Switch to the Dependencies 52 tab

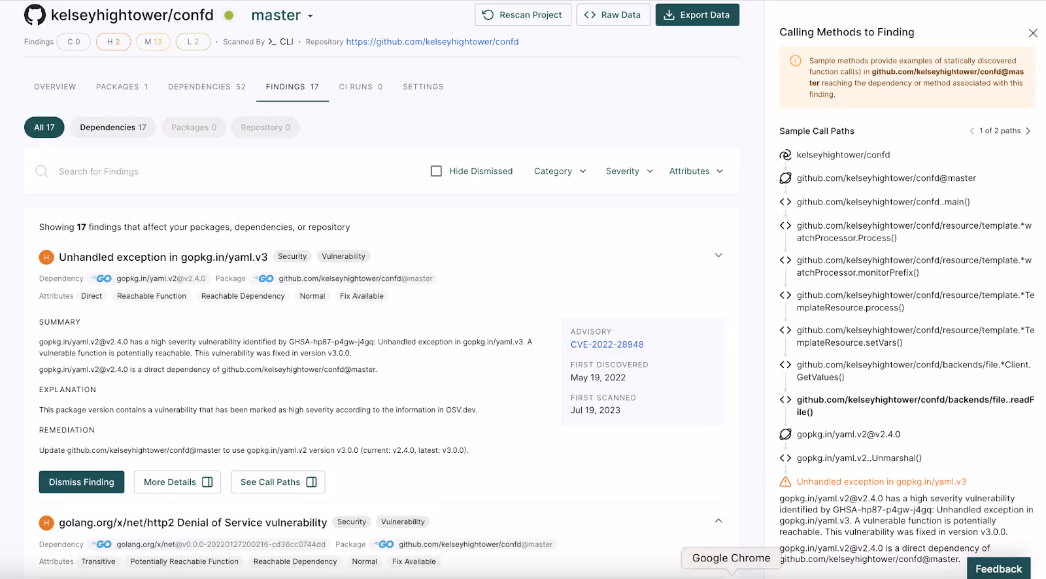click(x=207, y=87)
